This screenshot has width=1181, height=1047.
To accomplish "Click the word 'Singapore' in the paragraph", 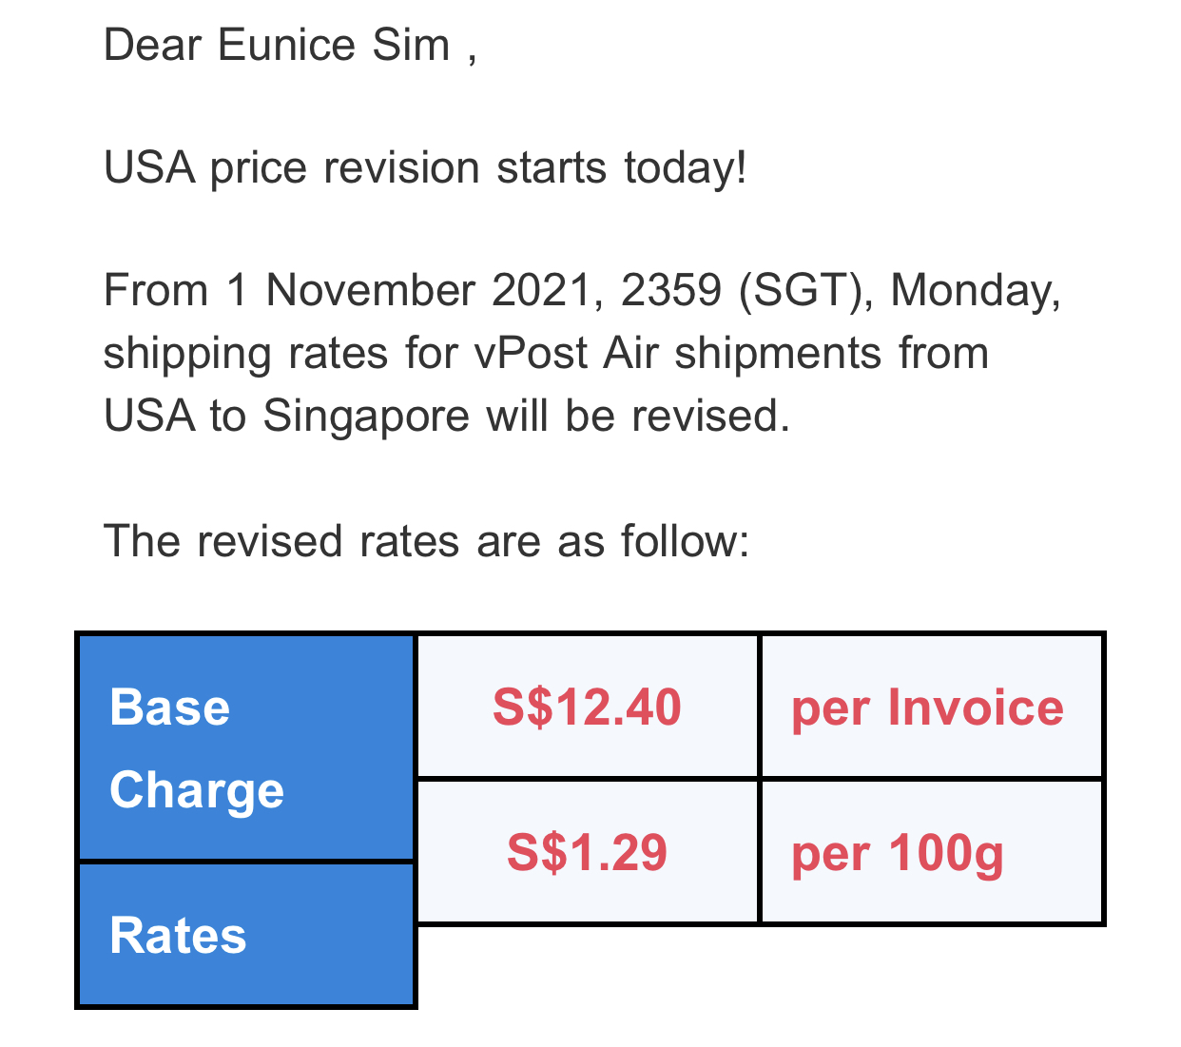I will click(x=366, y=417).
